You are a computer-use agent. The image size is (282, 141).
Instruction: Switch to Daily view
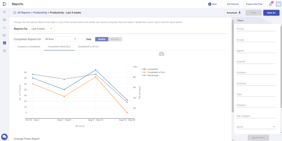(x=89, y=39)
